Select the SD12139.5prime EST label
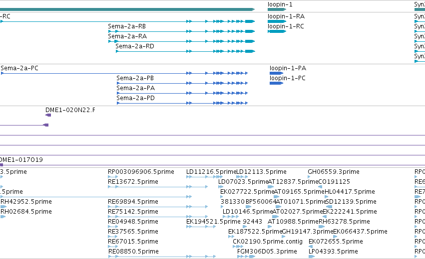 [351, 202]
